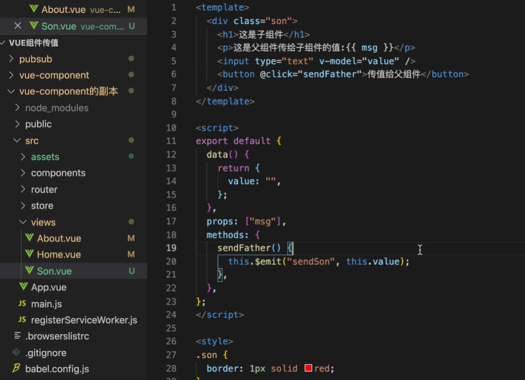Click the JS icon beside main.js
The height and width of the screenshot is (380, 525).
tap(22, 304)
